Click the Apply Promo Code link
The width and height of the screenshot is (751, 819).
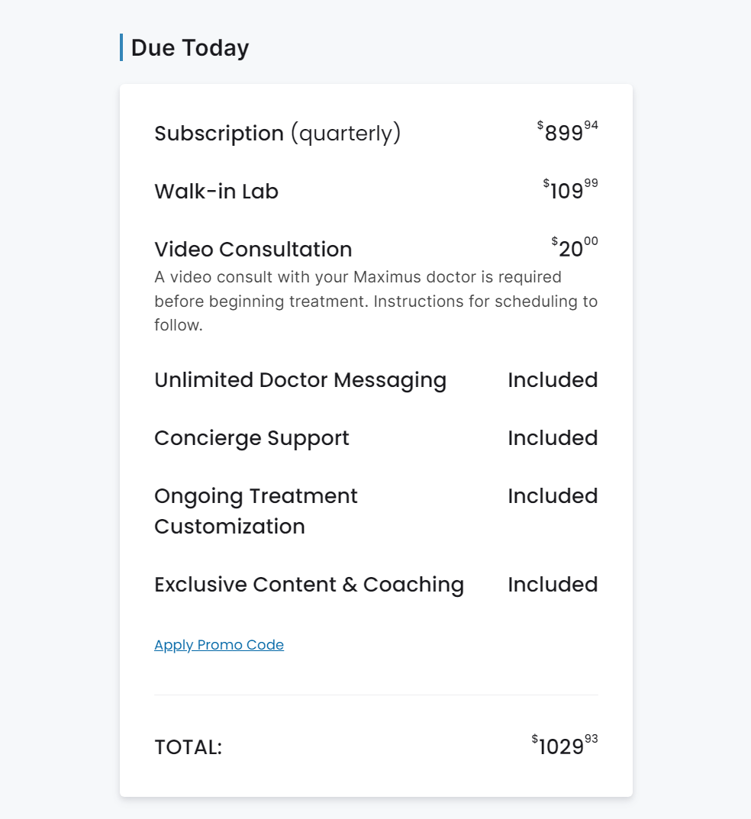coord(219,645)
